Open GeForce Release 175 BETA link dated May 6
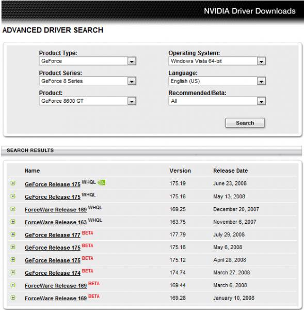This screenshot has height=310, width=304. (x=53, y=247)
